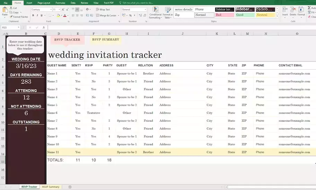This screenshot has width=316, height=190.
Task: Toggle Wrap Text on
Action: point(103,10)
